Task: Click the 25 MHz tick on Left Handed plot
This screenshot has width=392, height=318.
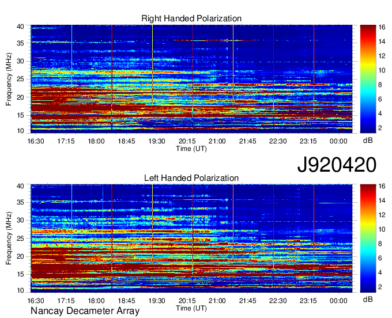Action: coord(20,238)
